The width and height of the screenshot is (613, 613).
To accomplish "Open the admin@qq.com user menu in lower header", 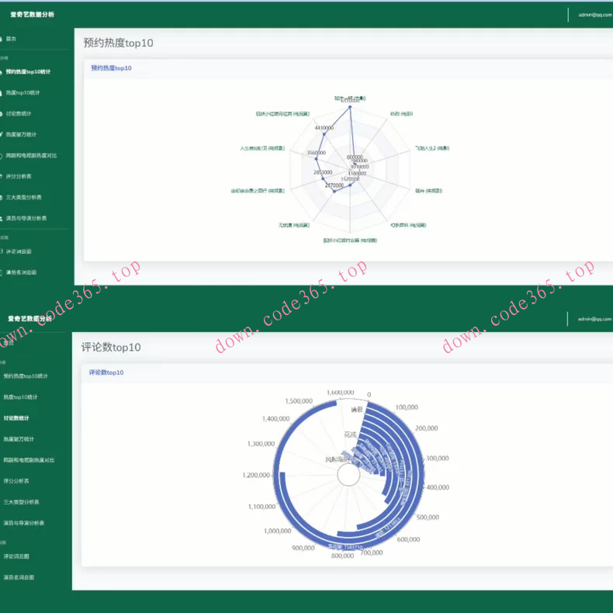I will point(594,319).
